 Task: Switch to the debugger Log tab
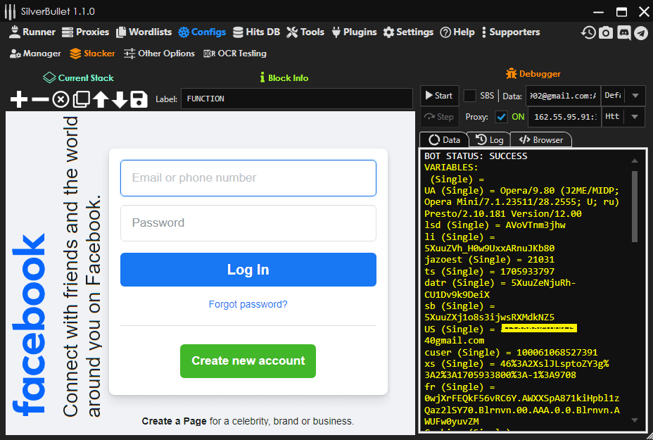point(490,140)
